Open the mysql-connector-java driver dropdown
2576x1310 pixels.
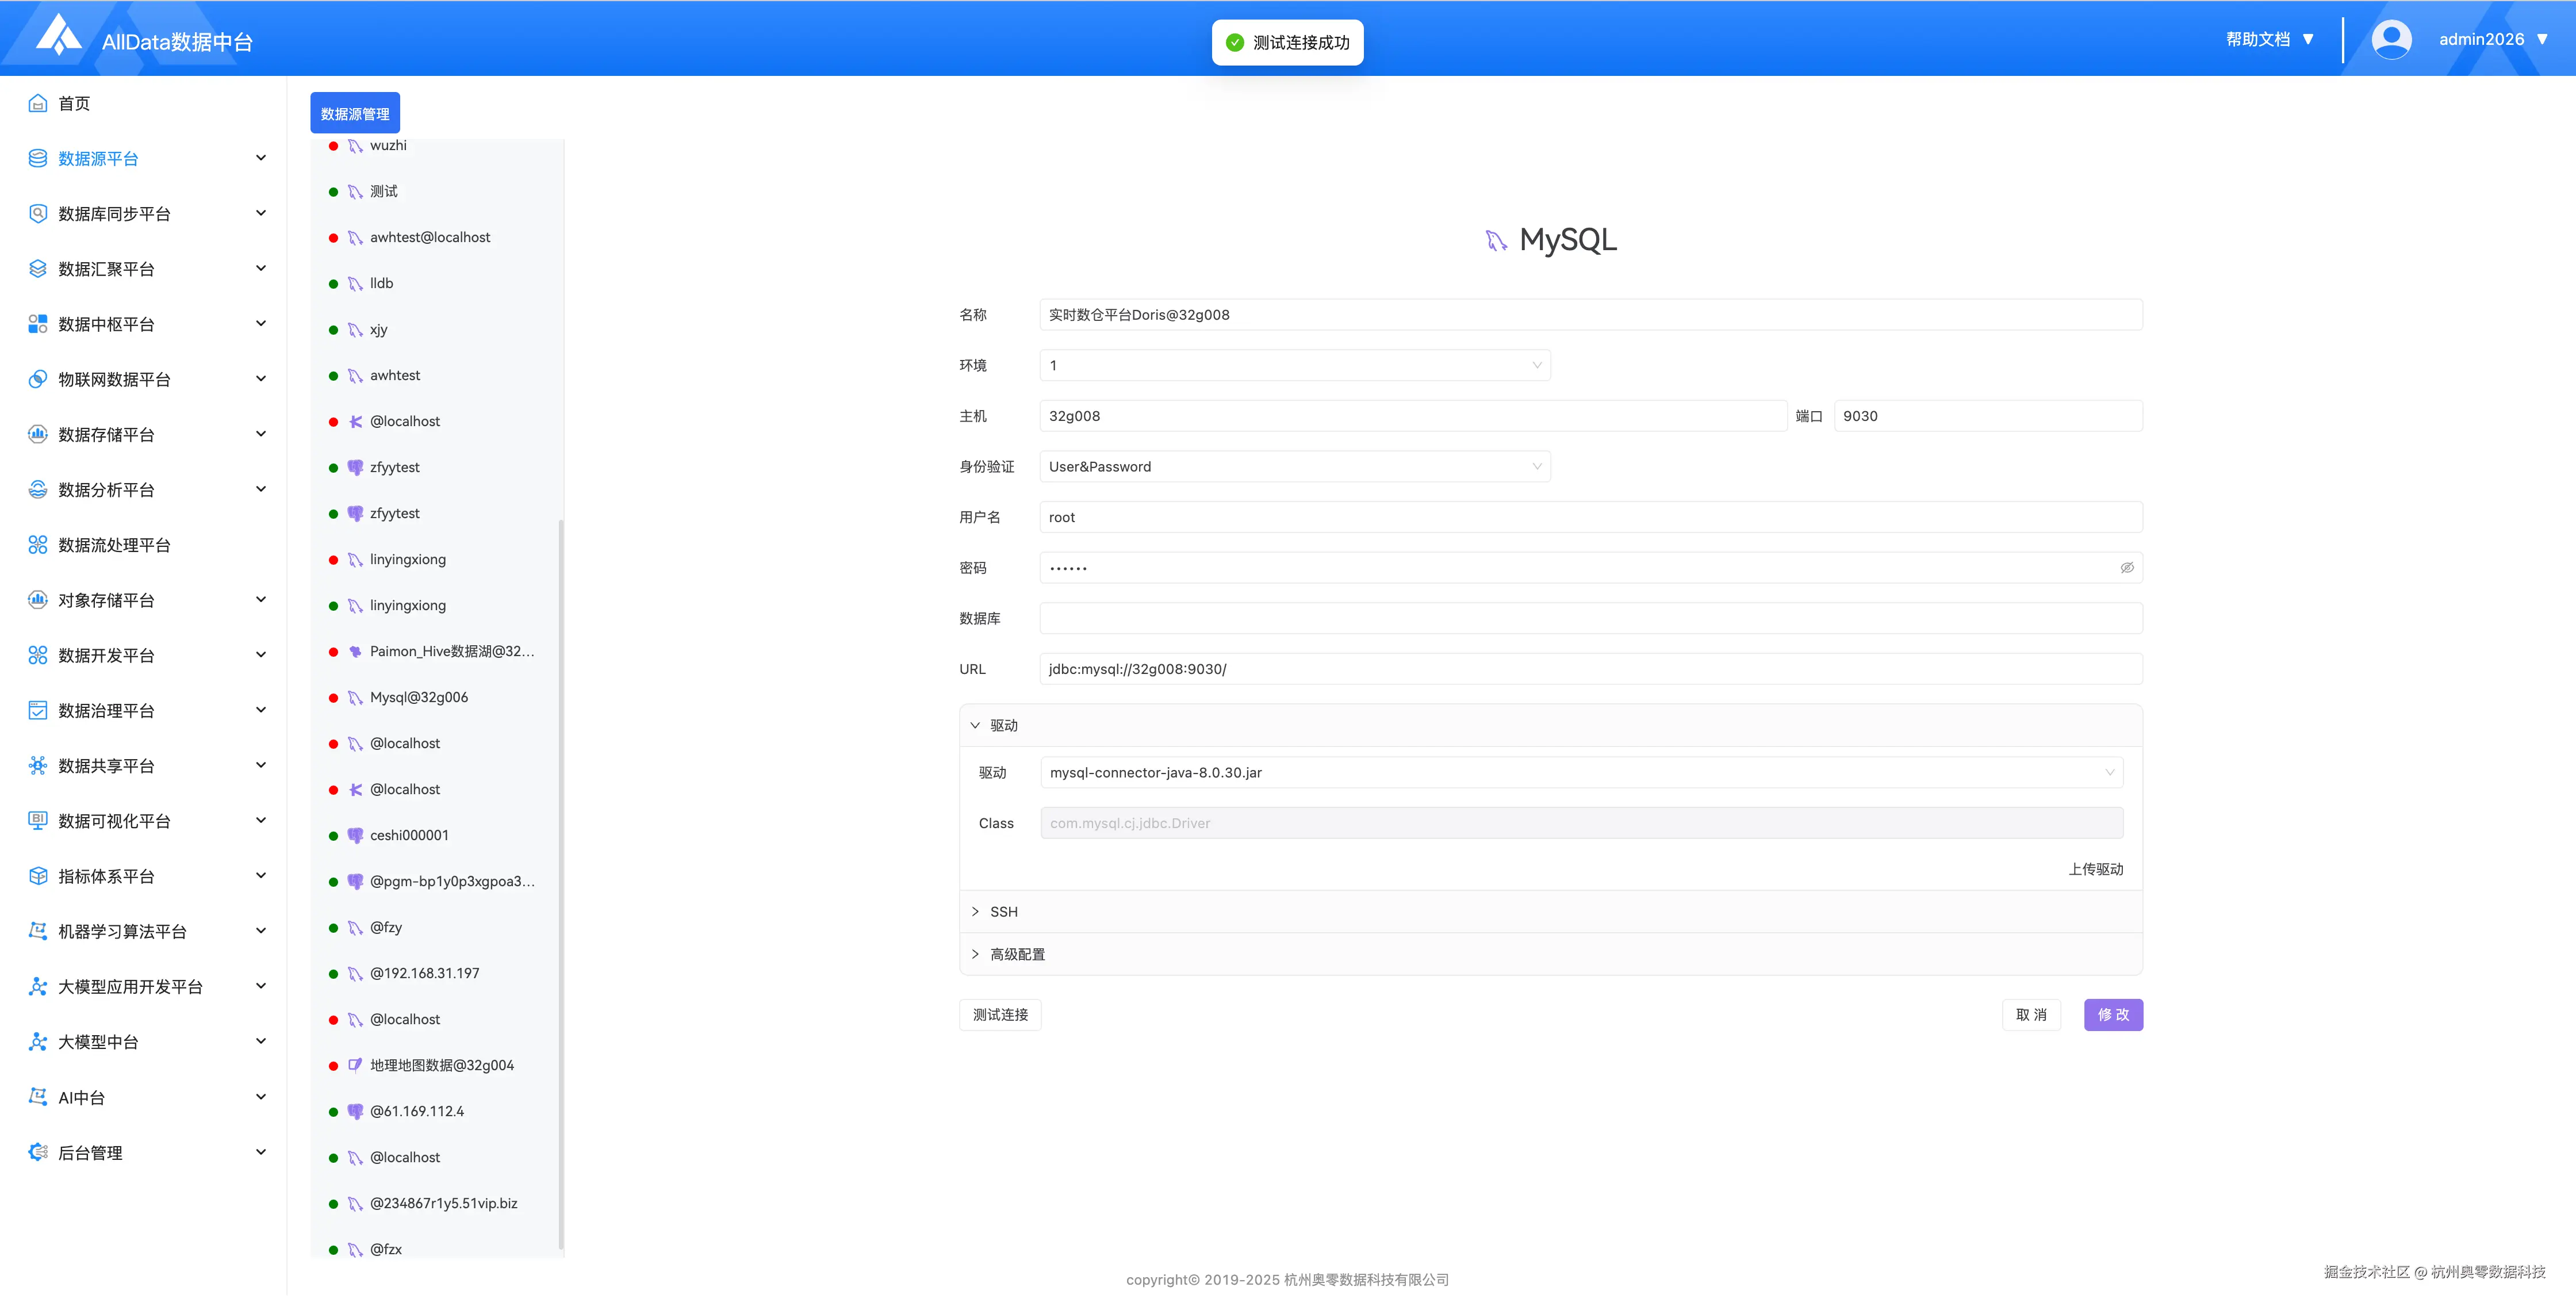[1580, 772]
